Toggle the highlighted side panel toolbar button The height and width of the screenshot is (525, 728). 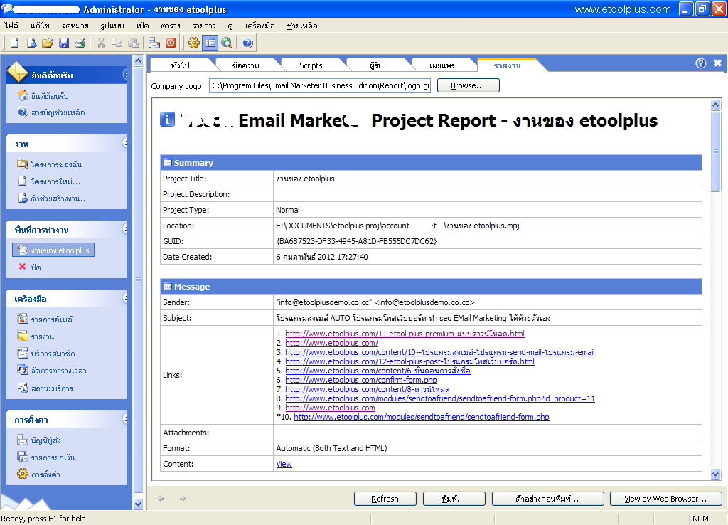point(210,43)
